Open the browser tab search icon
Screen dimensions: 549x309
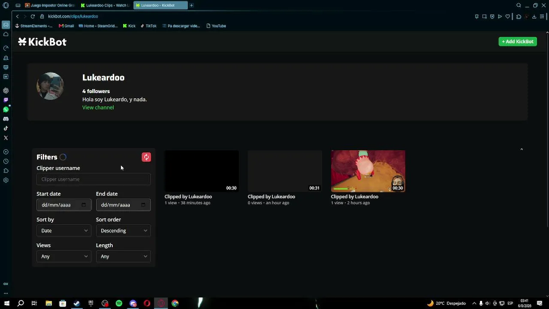tap(519, 5)
